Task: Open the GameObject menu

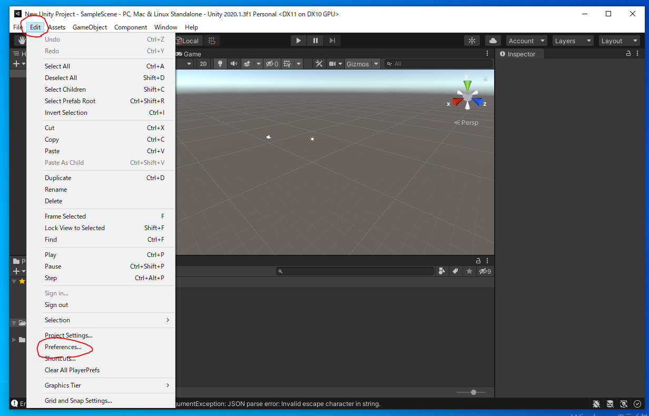Action: [90, 27]
